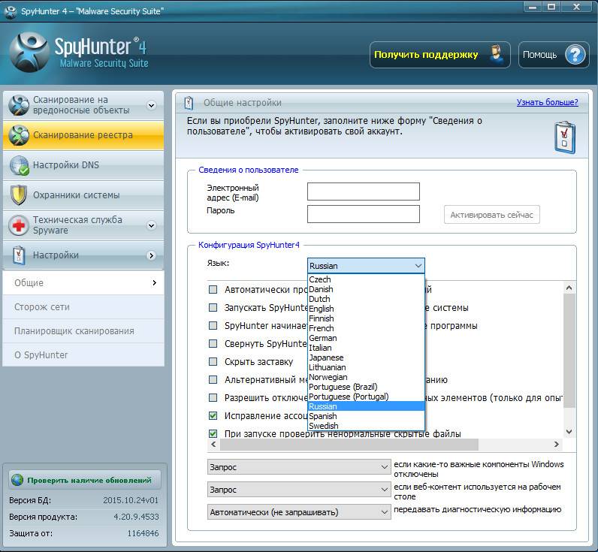This screenshot has width=598, height=552.
Task: Choose German from language list
Action: pyautogui.click(x=366, y=338)
